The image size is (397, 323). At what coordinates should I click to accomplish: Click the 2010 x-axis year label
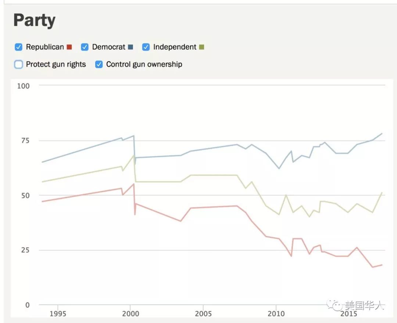(276, 314)
